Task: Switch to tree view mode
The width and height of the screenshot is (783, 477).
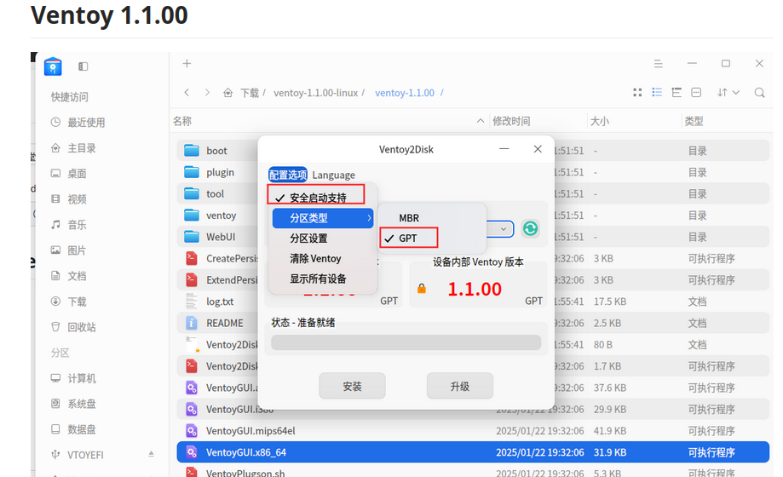Action: (x=676, y=92)
